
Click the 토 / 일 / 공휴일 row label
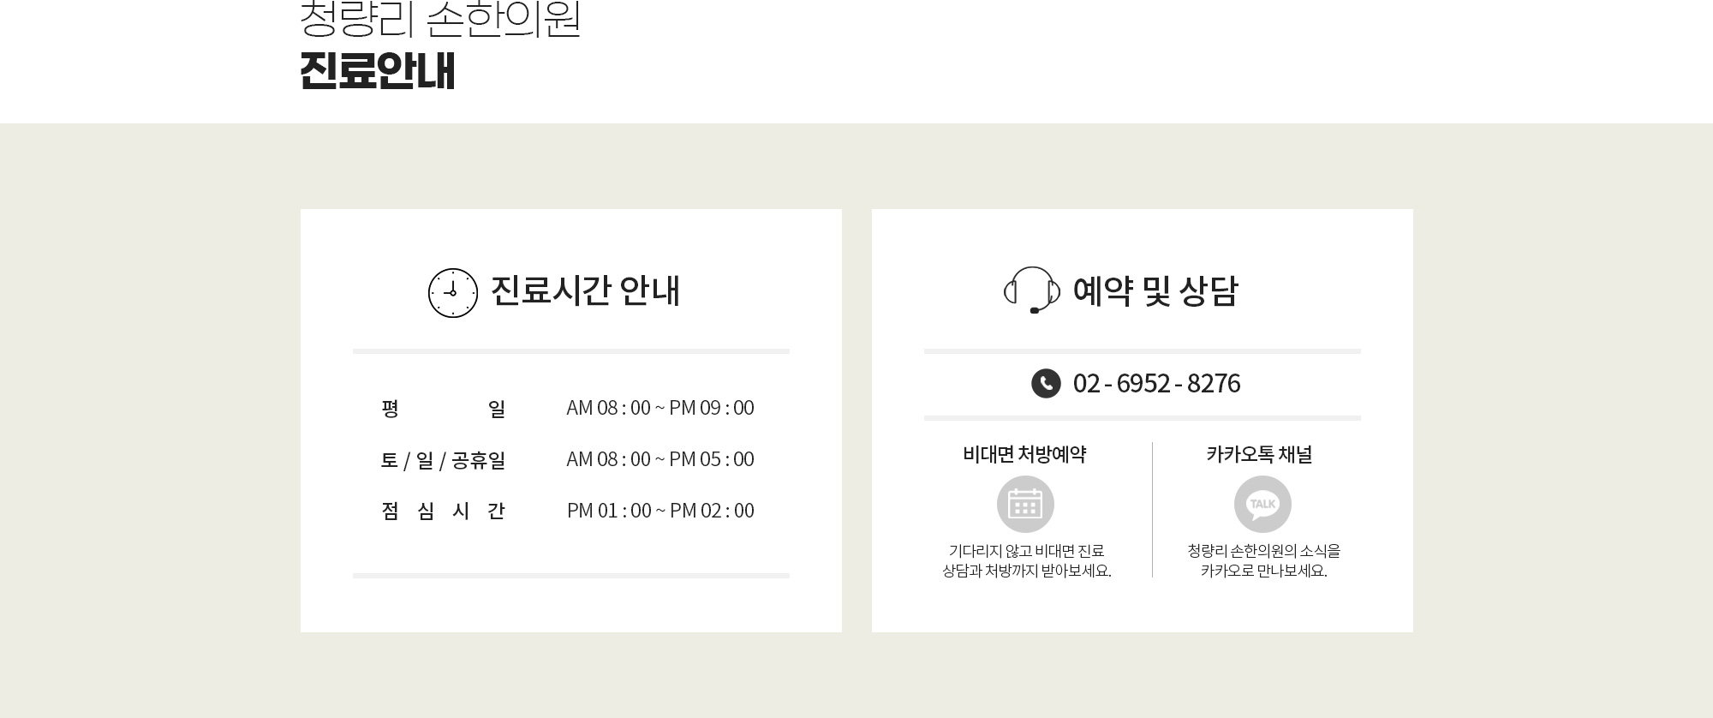click(x=444, y=460)
